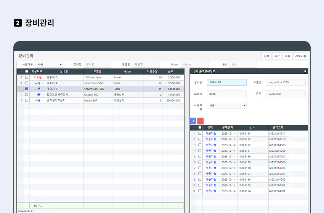Uncheck the box for 계측기 B1 row
The width and height of the screenshot is (324, 213).
26,89
